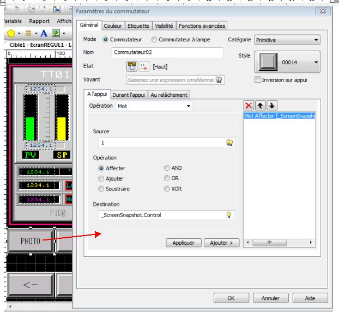The width and height of the screenshot is (339, 315).
Task: Enable the Inversion sur appui checkbox
Action: [258, 80]
